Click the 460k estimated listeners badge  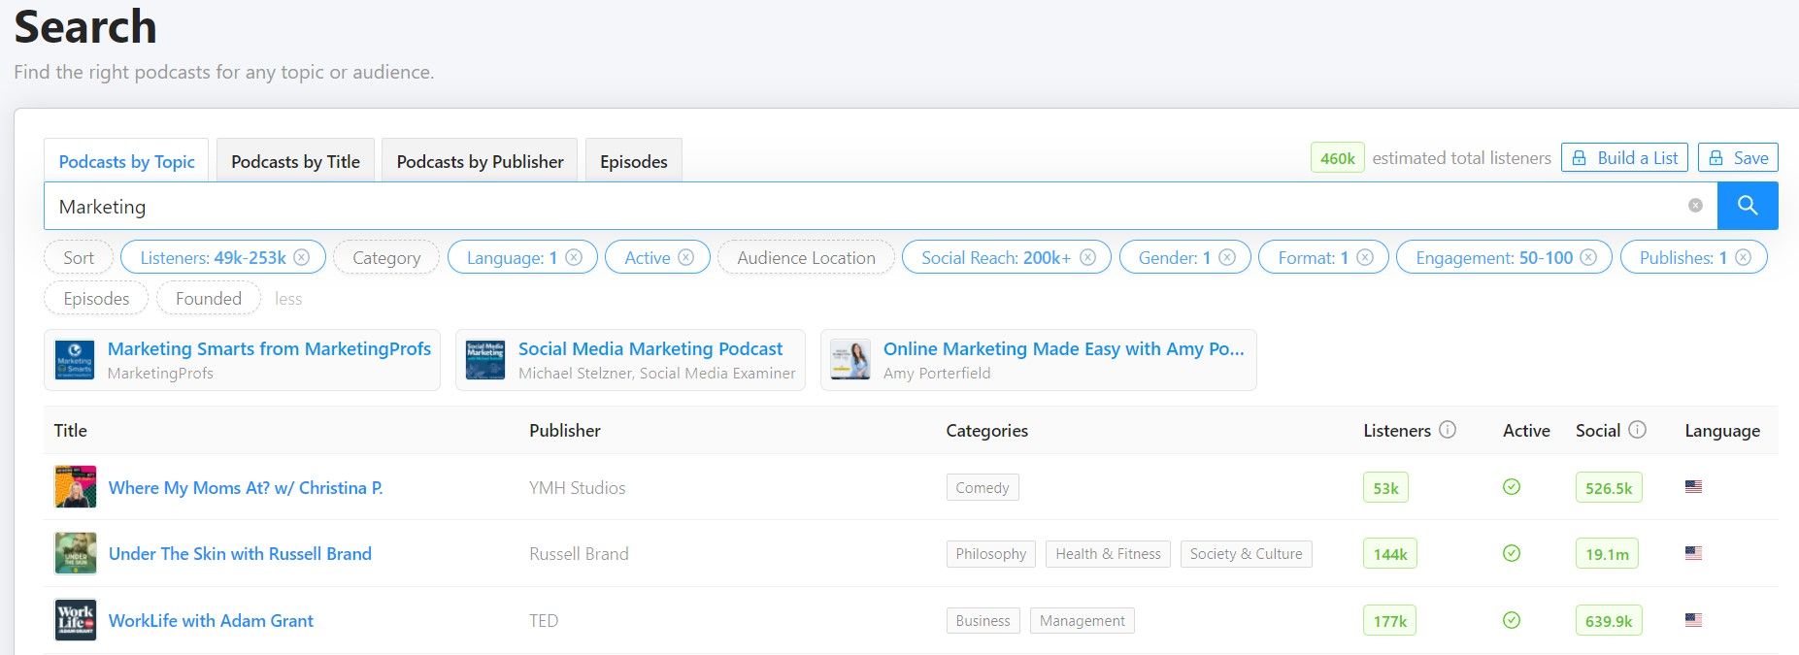[1337, 157]
